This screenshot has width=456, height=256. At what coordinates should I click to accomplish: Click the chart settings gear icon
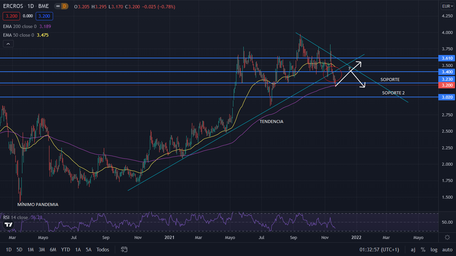[447, 237]
